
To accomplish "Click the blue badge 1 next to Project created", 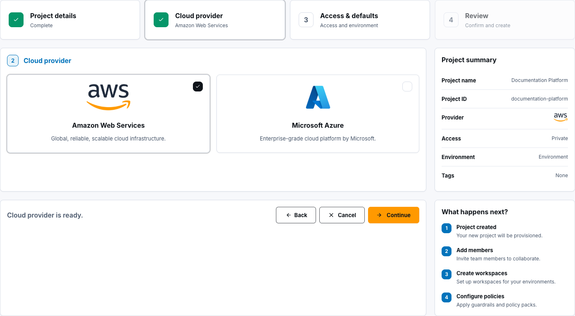I will point(447,228).
